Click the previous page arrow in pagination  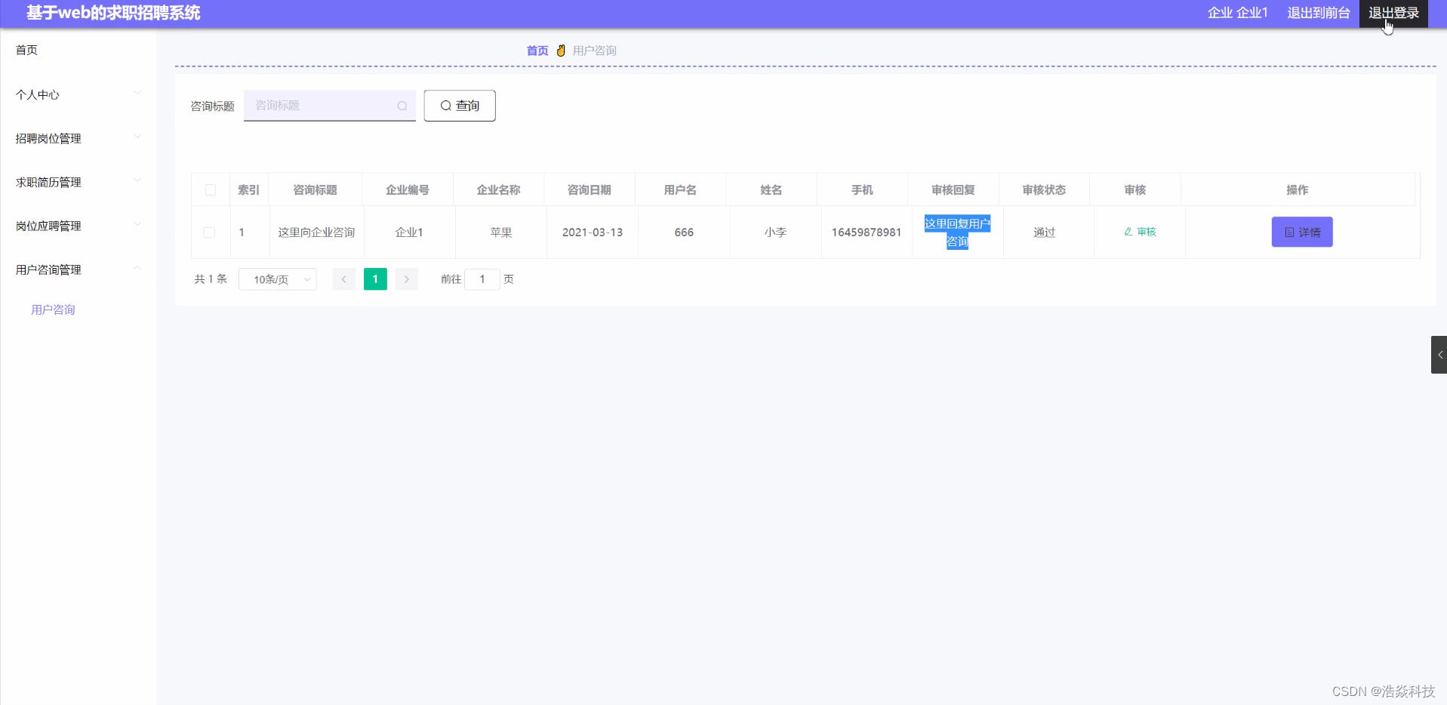point(343,279)
